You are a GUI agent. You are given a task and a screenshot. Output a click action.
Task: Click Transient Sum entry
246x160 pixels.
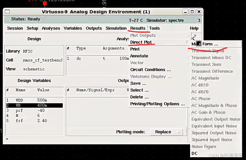pyautogui.click(x=216, y=65)
